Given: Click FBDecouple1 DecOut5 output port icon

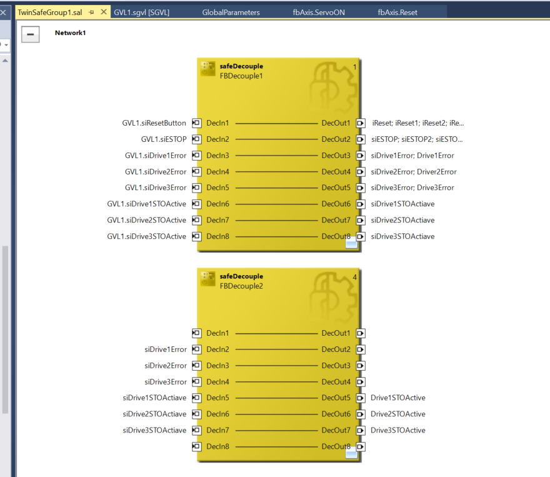Looking at the screenshot, I should [361, 188].
